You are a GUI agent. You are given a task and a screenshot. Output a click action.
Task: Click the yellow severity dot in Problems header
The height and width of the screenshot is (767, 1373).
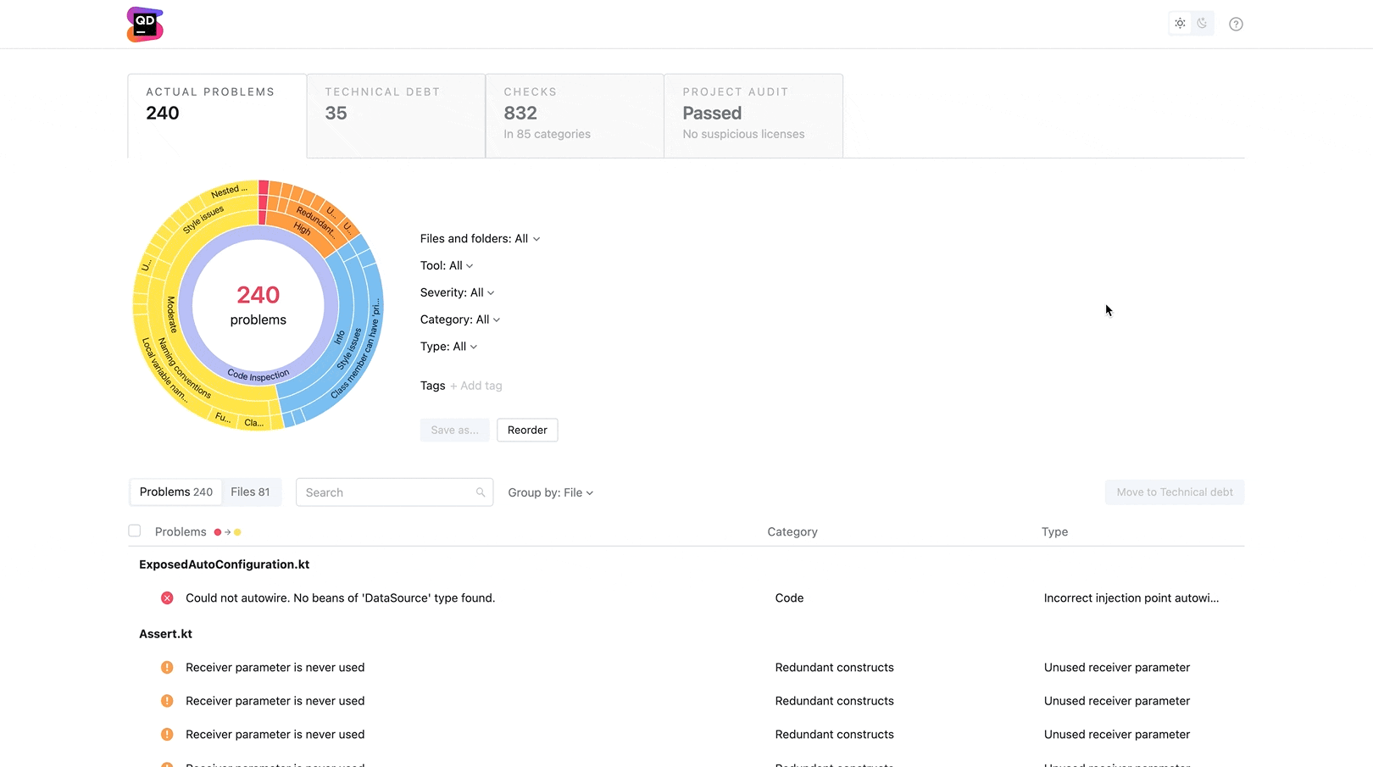(237, 531)
